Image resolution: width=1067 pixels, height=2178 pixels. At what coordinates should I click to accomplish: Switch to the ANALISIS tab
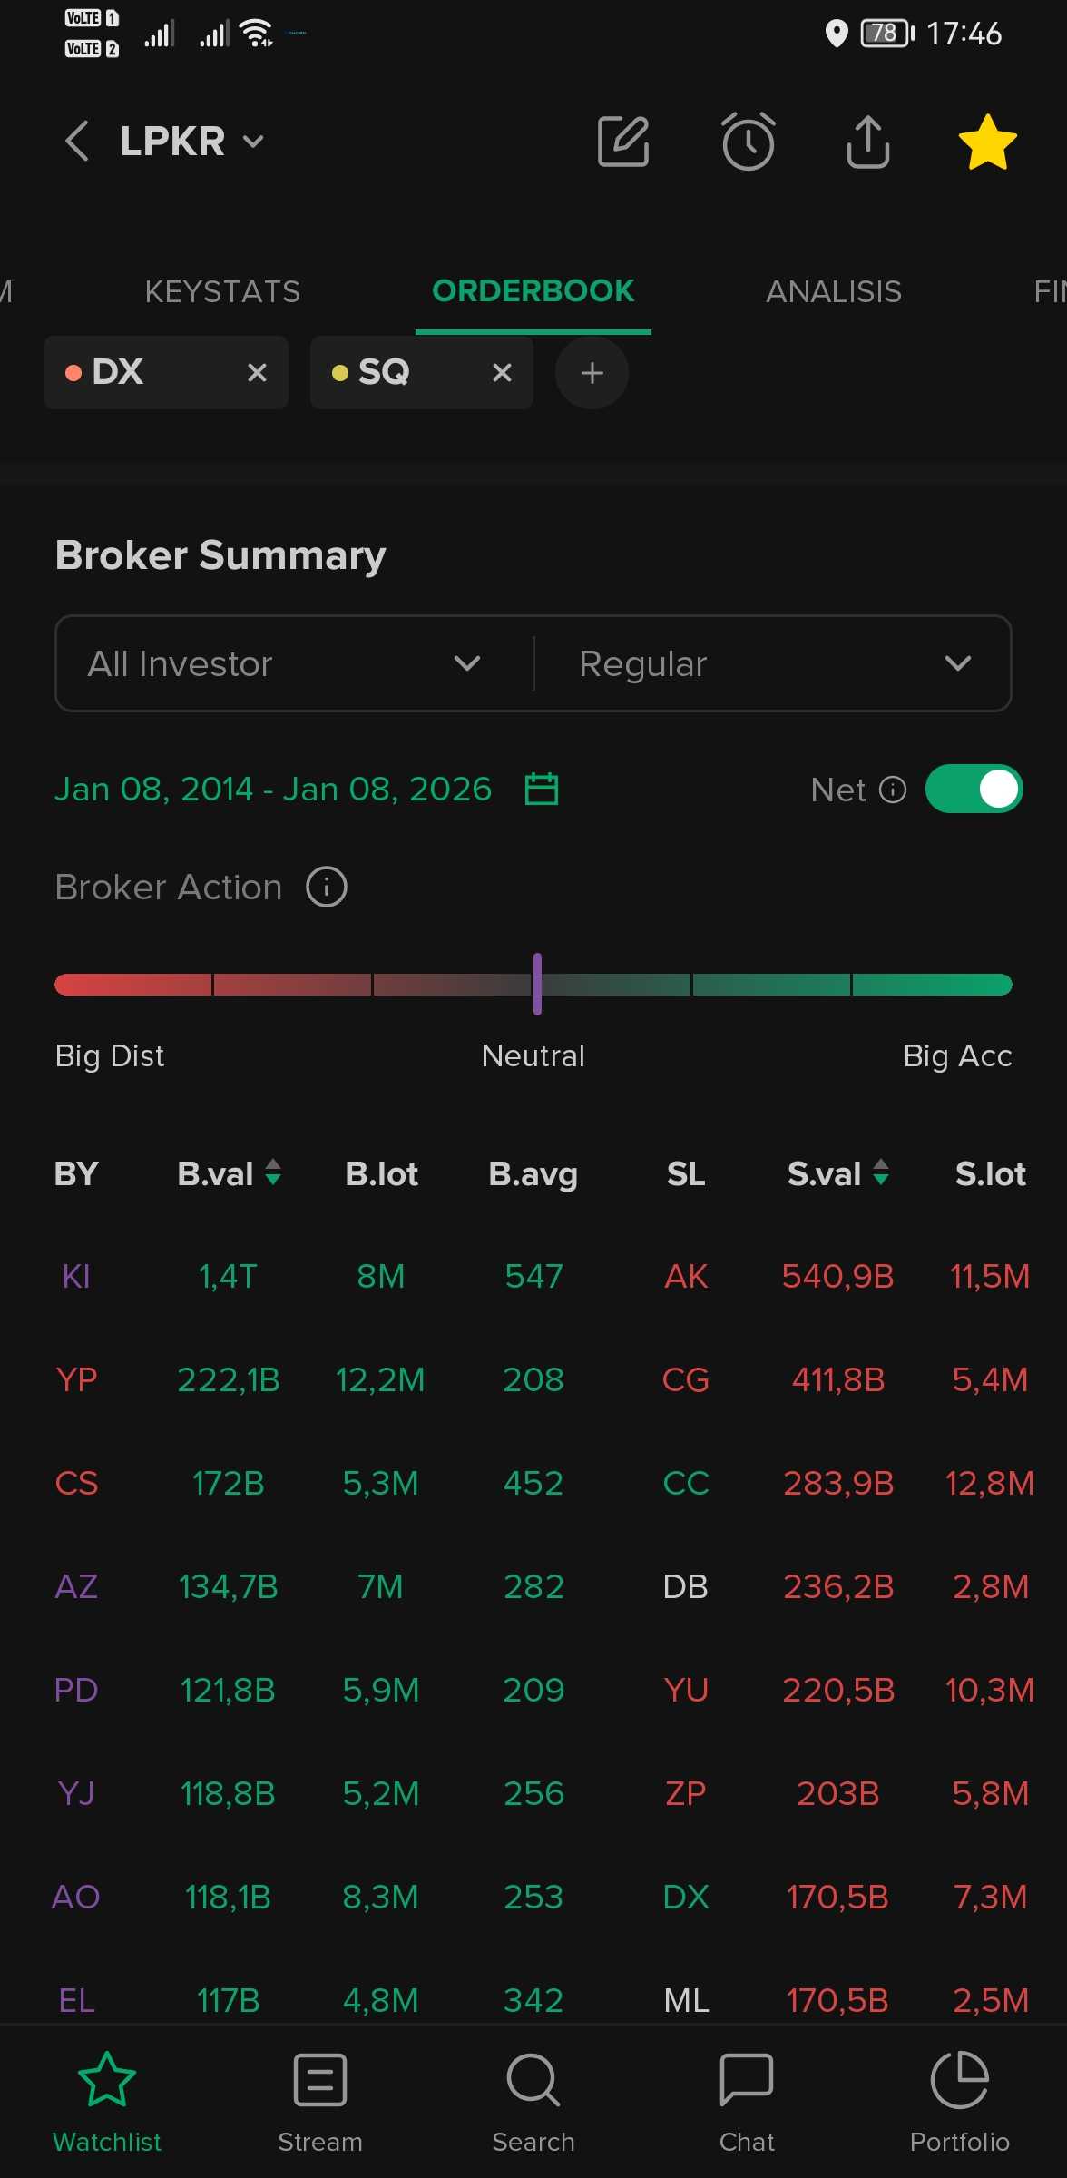coord(833,291)
